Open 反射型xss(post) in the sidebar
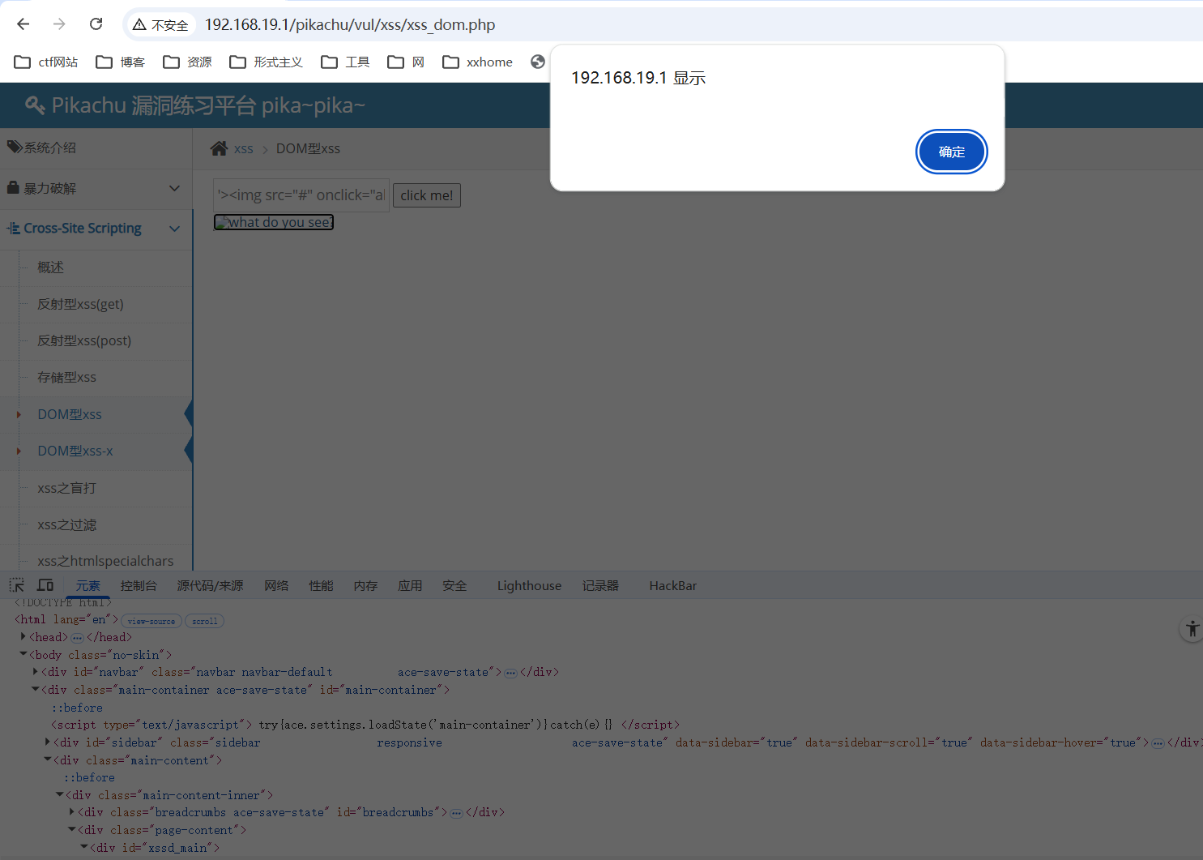The image size is (1203, 860). click(96, 341)
